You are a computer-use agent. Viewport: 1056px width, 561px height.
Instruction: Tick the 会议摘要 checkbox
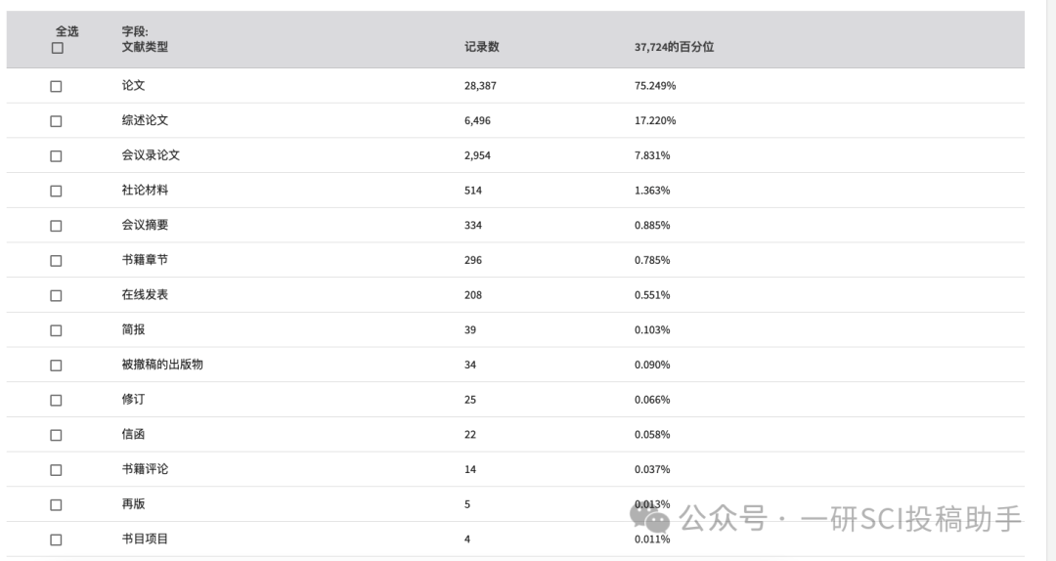pyautogui.click(x=56, y=226)
